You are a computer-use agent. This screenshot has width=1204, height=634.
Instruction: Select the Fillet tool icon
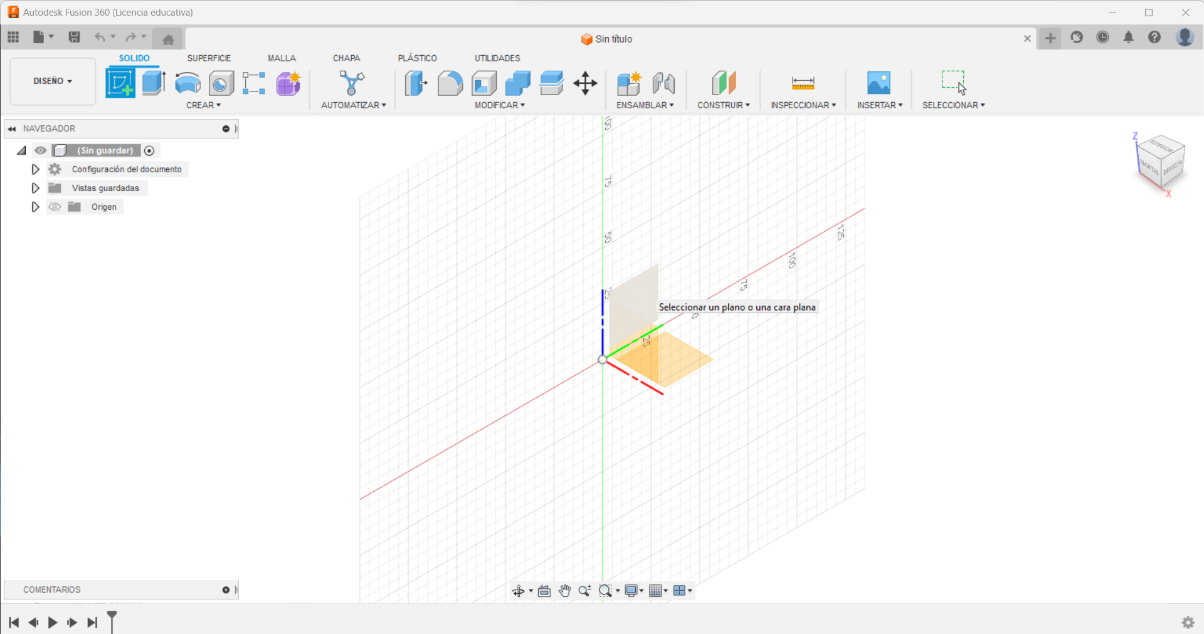pyautogui.click(x=450, y=83)
